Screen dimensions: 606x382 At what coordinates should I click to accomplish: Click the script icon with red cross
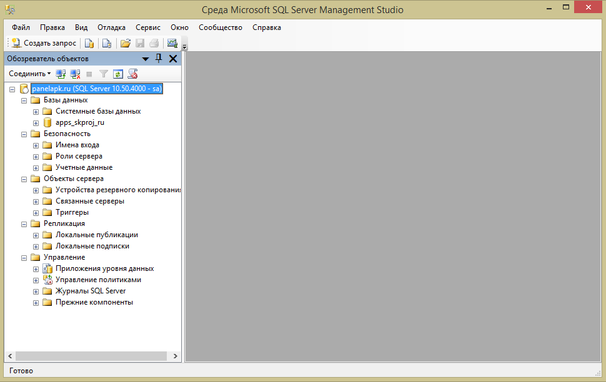coord(132,74)
